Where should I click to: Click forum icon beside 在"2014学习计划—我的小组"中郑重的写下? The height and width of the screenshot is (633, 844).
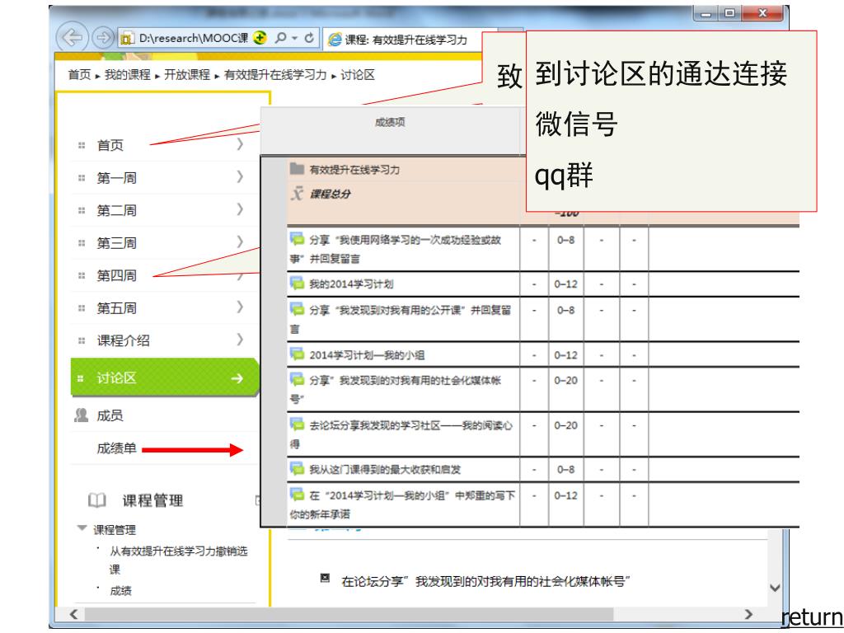[297, 495]
